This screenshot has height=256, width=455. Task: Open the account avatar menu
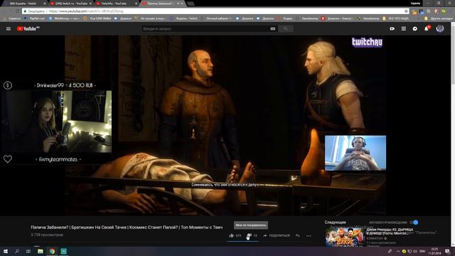(440, 28)
